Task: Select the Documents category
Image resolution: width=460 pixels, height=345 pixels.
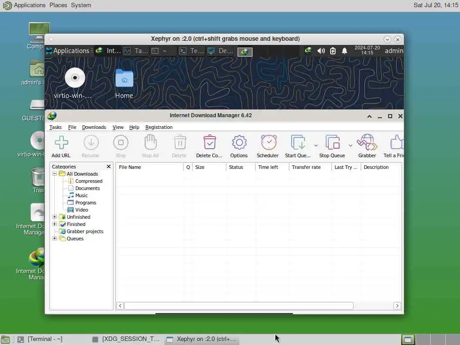Action: 88,188
